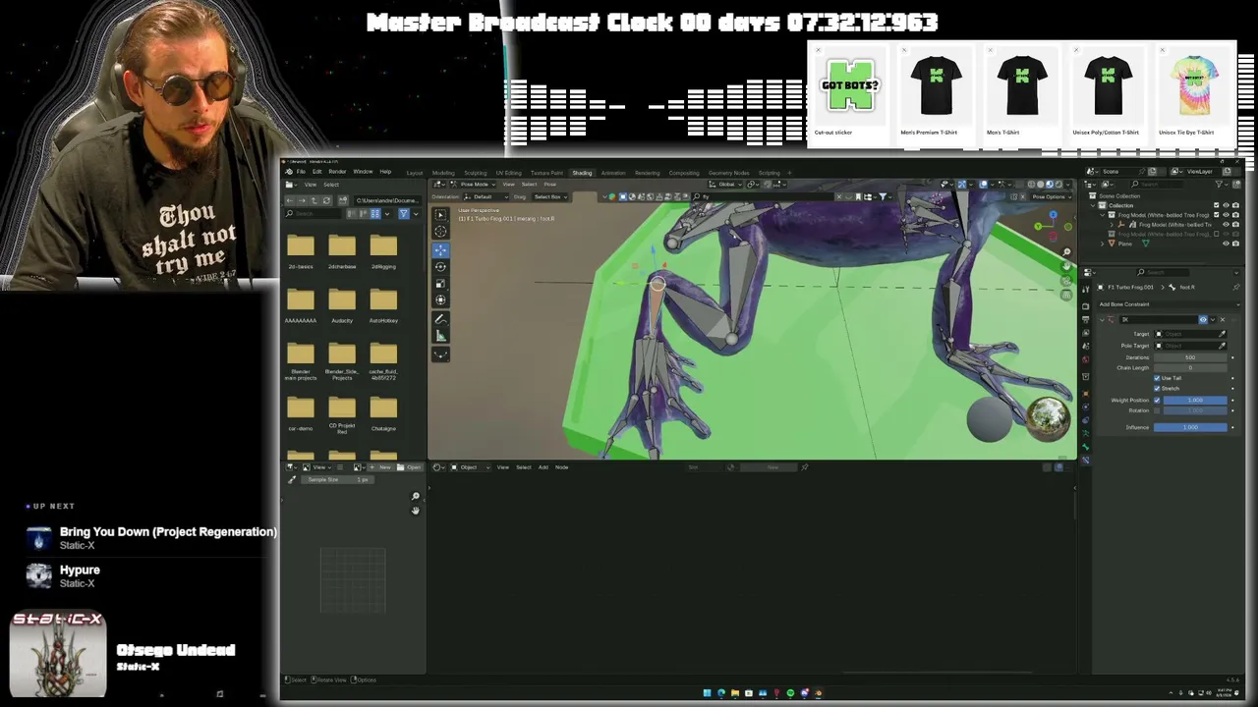Viewport: 1258px width, 707px height.
Task: Go forward in the file browser
Action: pyautogui.click(x=301, y=200)
